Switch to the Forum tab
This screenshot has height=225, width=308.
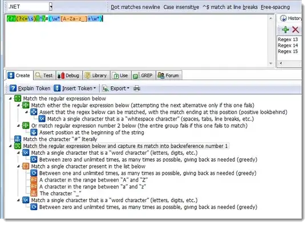(169, 75)
